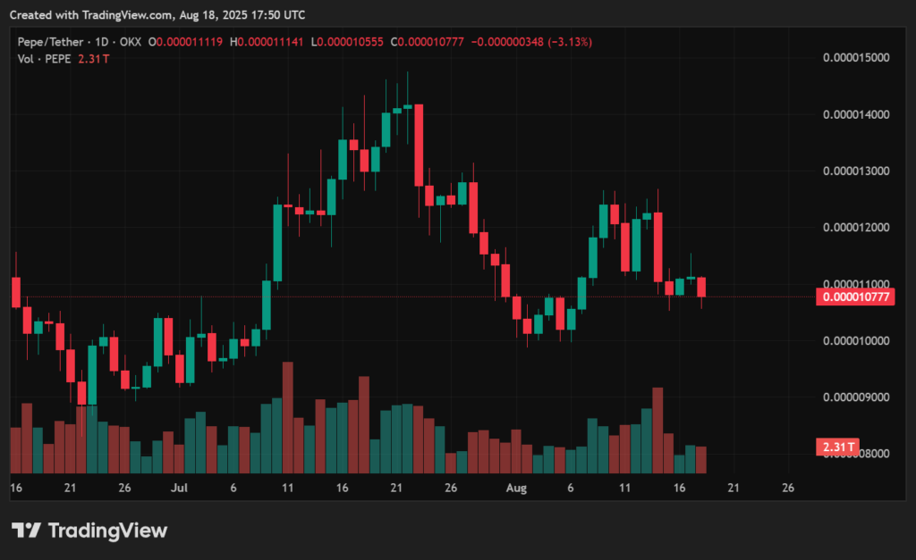This screenshot has height=560, width=916.
Task: Click the Created with TradingView.com header text
Action: [156, 15]
